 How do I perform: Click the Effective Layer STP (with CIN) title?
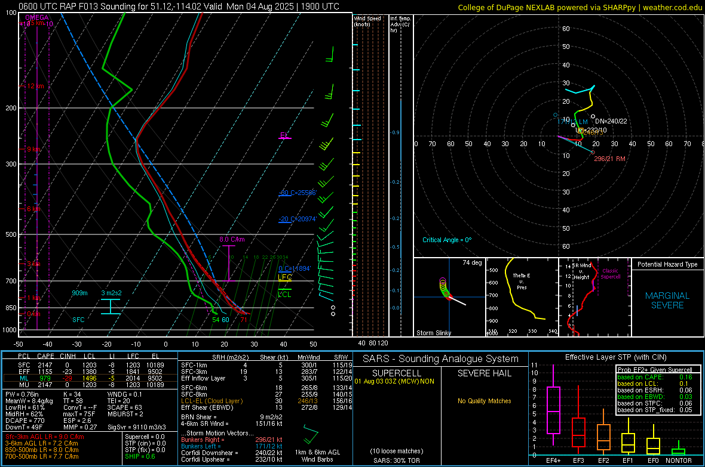click(615, 357)
